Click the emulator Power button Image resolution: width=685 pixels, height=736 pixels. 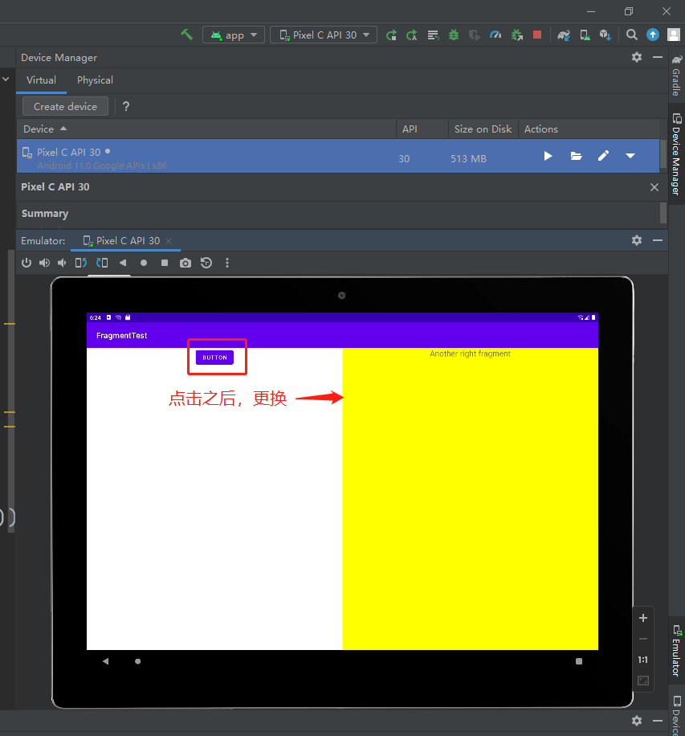(27, 263)
